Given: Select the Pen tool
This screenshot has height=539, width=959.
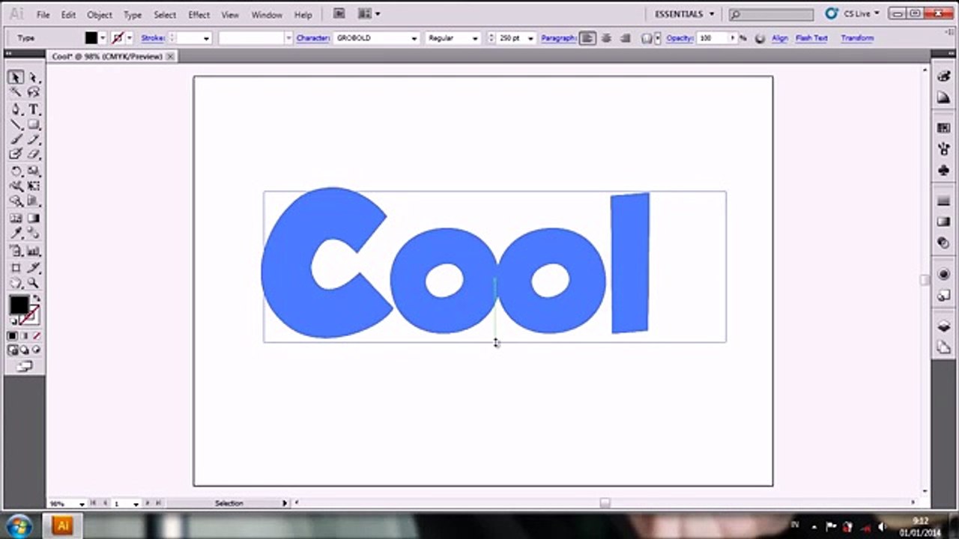Looking at the screenshot, I should (x=16, y=109).
